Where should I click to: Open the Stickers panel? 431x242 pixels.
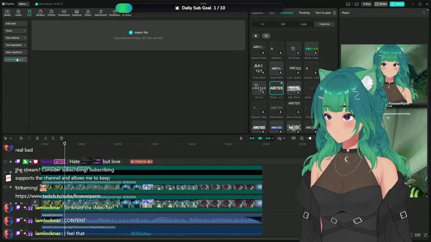click(x=40, y=13)
